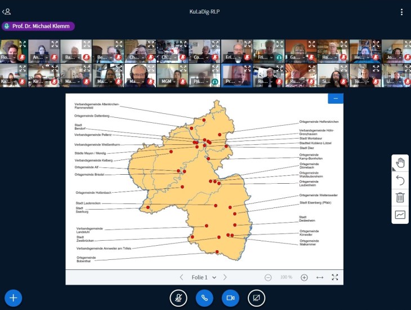Toggle webcam sharing off
This screenshot has height=310, width=411.
pyautogui.click(x=230, y=298)
